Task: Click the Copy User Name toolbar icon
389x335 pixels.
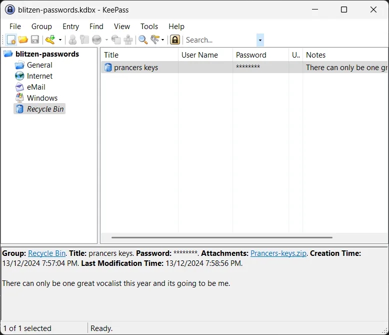Action: coord(72,40)
